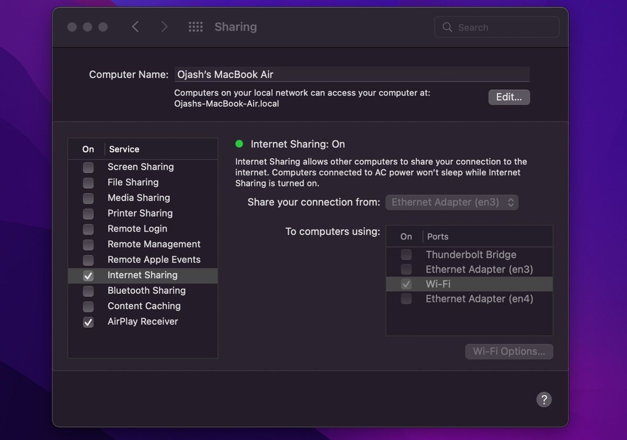This screenshot has width=627, height=440.
Task: Select Remote Apple Events service row
Action: 143,259
